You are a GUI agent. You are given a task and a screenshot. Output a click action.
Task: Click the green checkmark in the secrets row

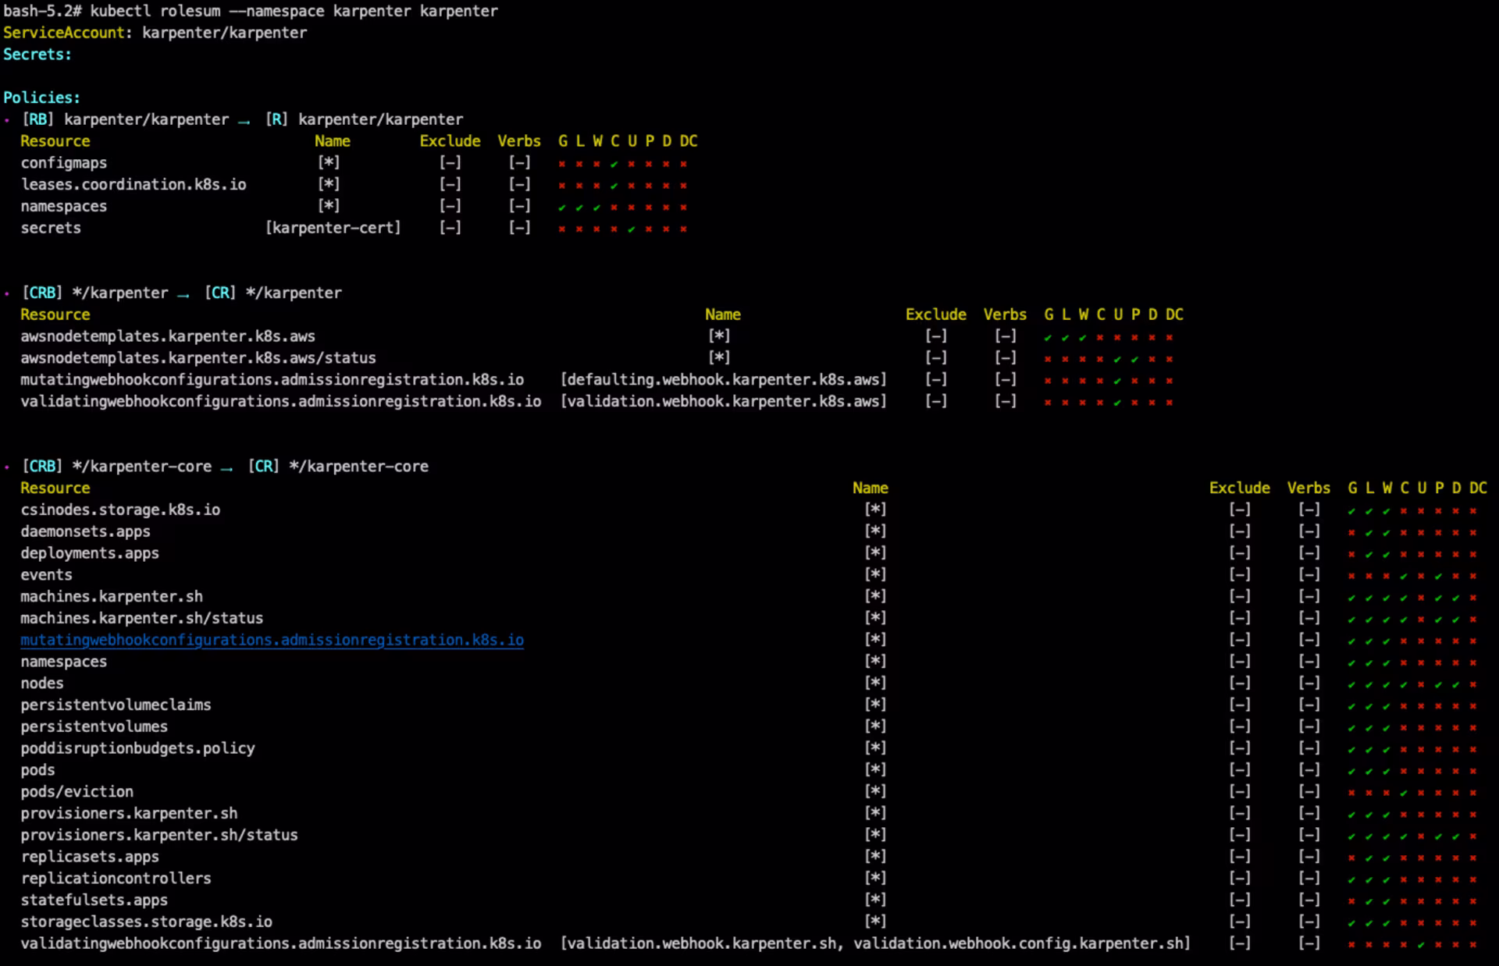click(x=631, y=229)
